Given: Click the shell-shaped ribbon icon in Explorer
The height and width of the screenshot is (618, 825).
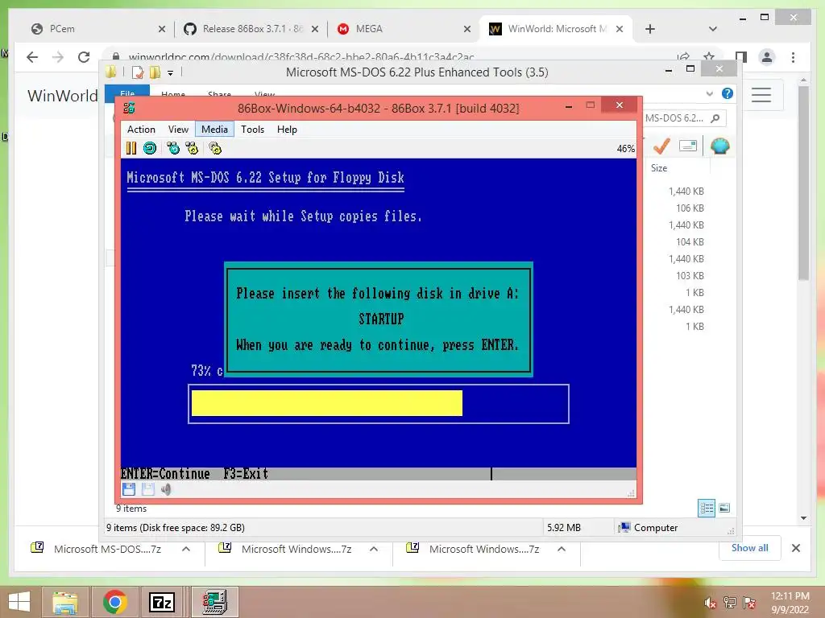Looking at the screenshot, I should (719, 146).
